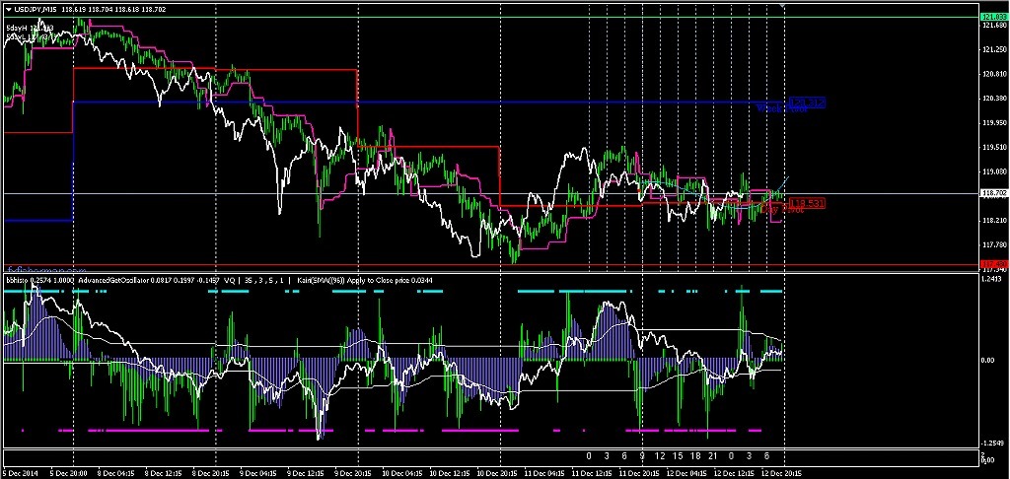Click the green 121.033 price axis tag
The width and height of the screenshot is (1010, 479).
click(995, 17)
